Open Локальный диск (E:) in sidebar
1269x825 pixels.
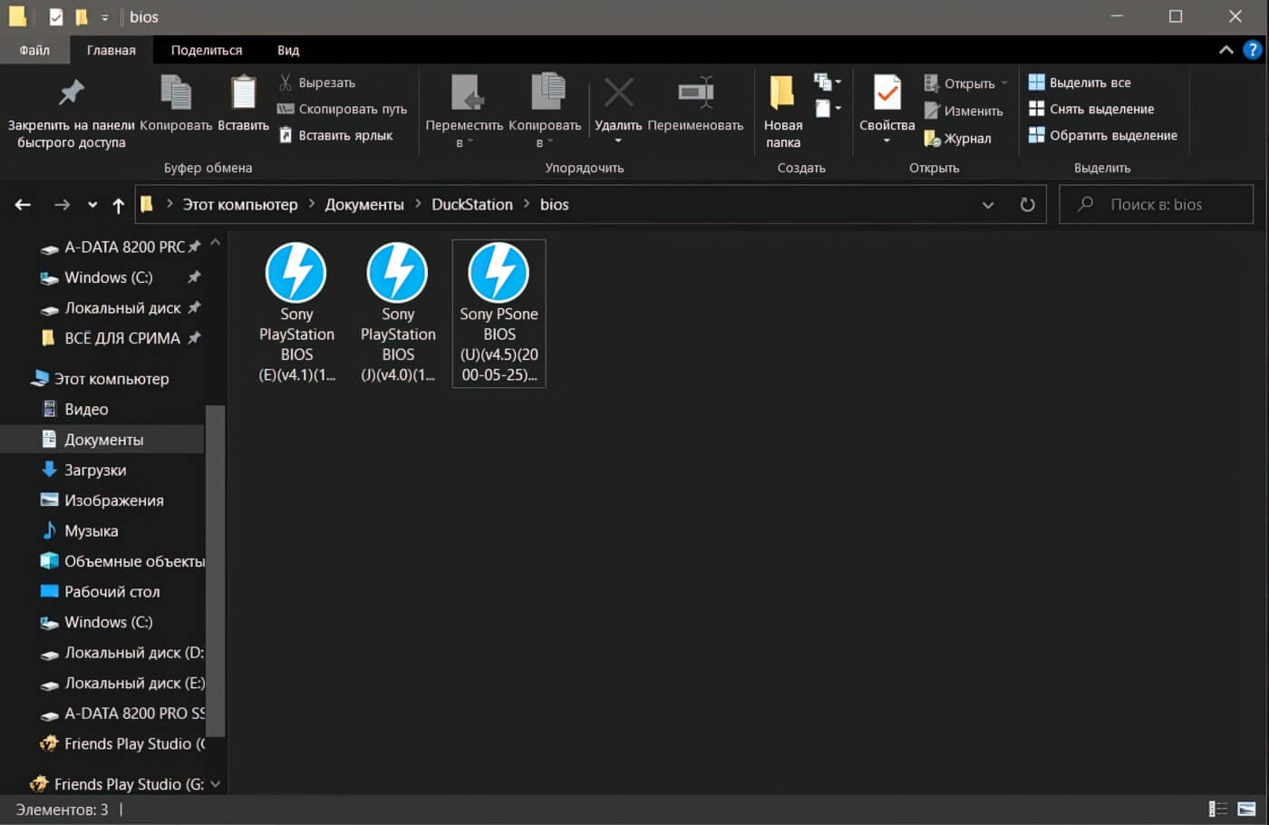[x=121, y=683]
